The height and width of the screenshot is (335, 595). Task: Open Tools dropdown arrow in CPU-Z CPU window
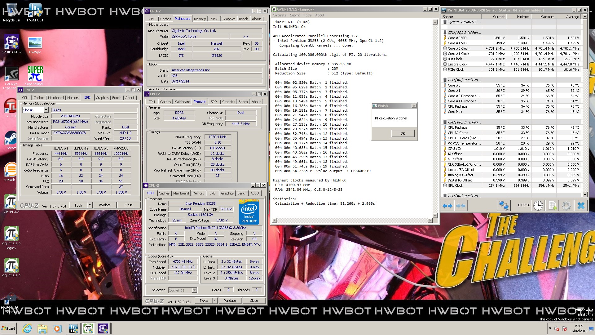[215, 301]
